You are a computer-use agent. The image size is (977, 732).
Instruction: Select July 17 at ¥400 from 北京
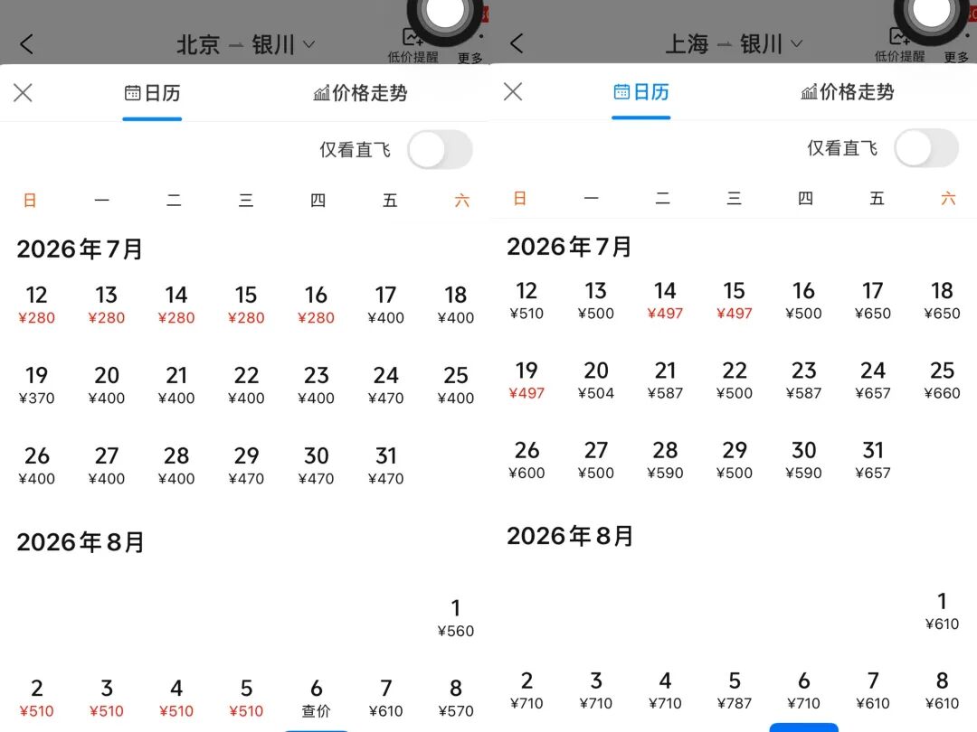click(385, 305)
